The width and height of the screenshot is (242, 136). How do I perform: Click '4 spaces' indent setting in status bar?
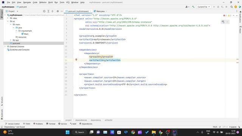tap(233, 127)
